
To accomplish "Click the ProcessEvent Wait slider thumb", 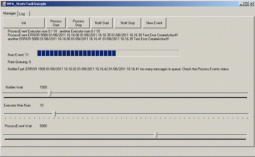I will [x=156, y=135].
